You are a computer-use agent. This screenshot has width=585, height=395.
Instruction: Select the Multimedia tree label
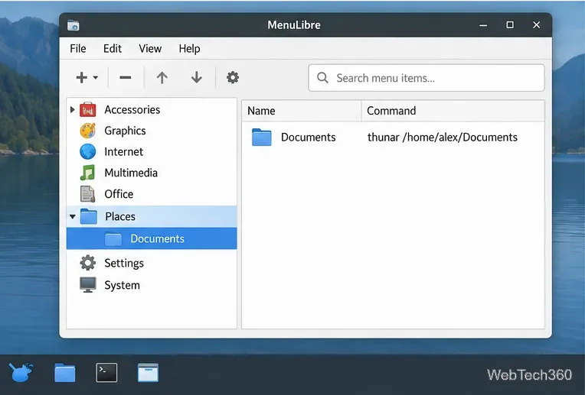pyautogui.click(x=131, y=173)
